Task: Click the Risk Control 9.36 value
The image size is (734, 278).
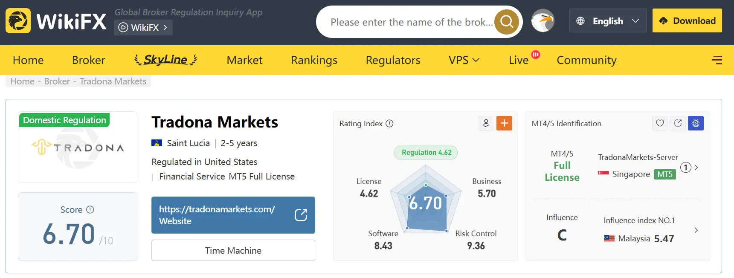Action: pos(476,246)
